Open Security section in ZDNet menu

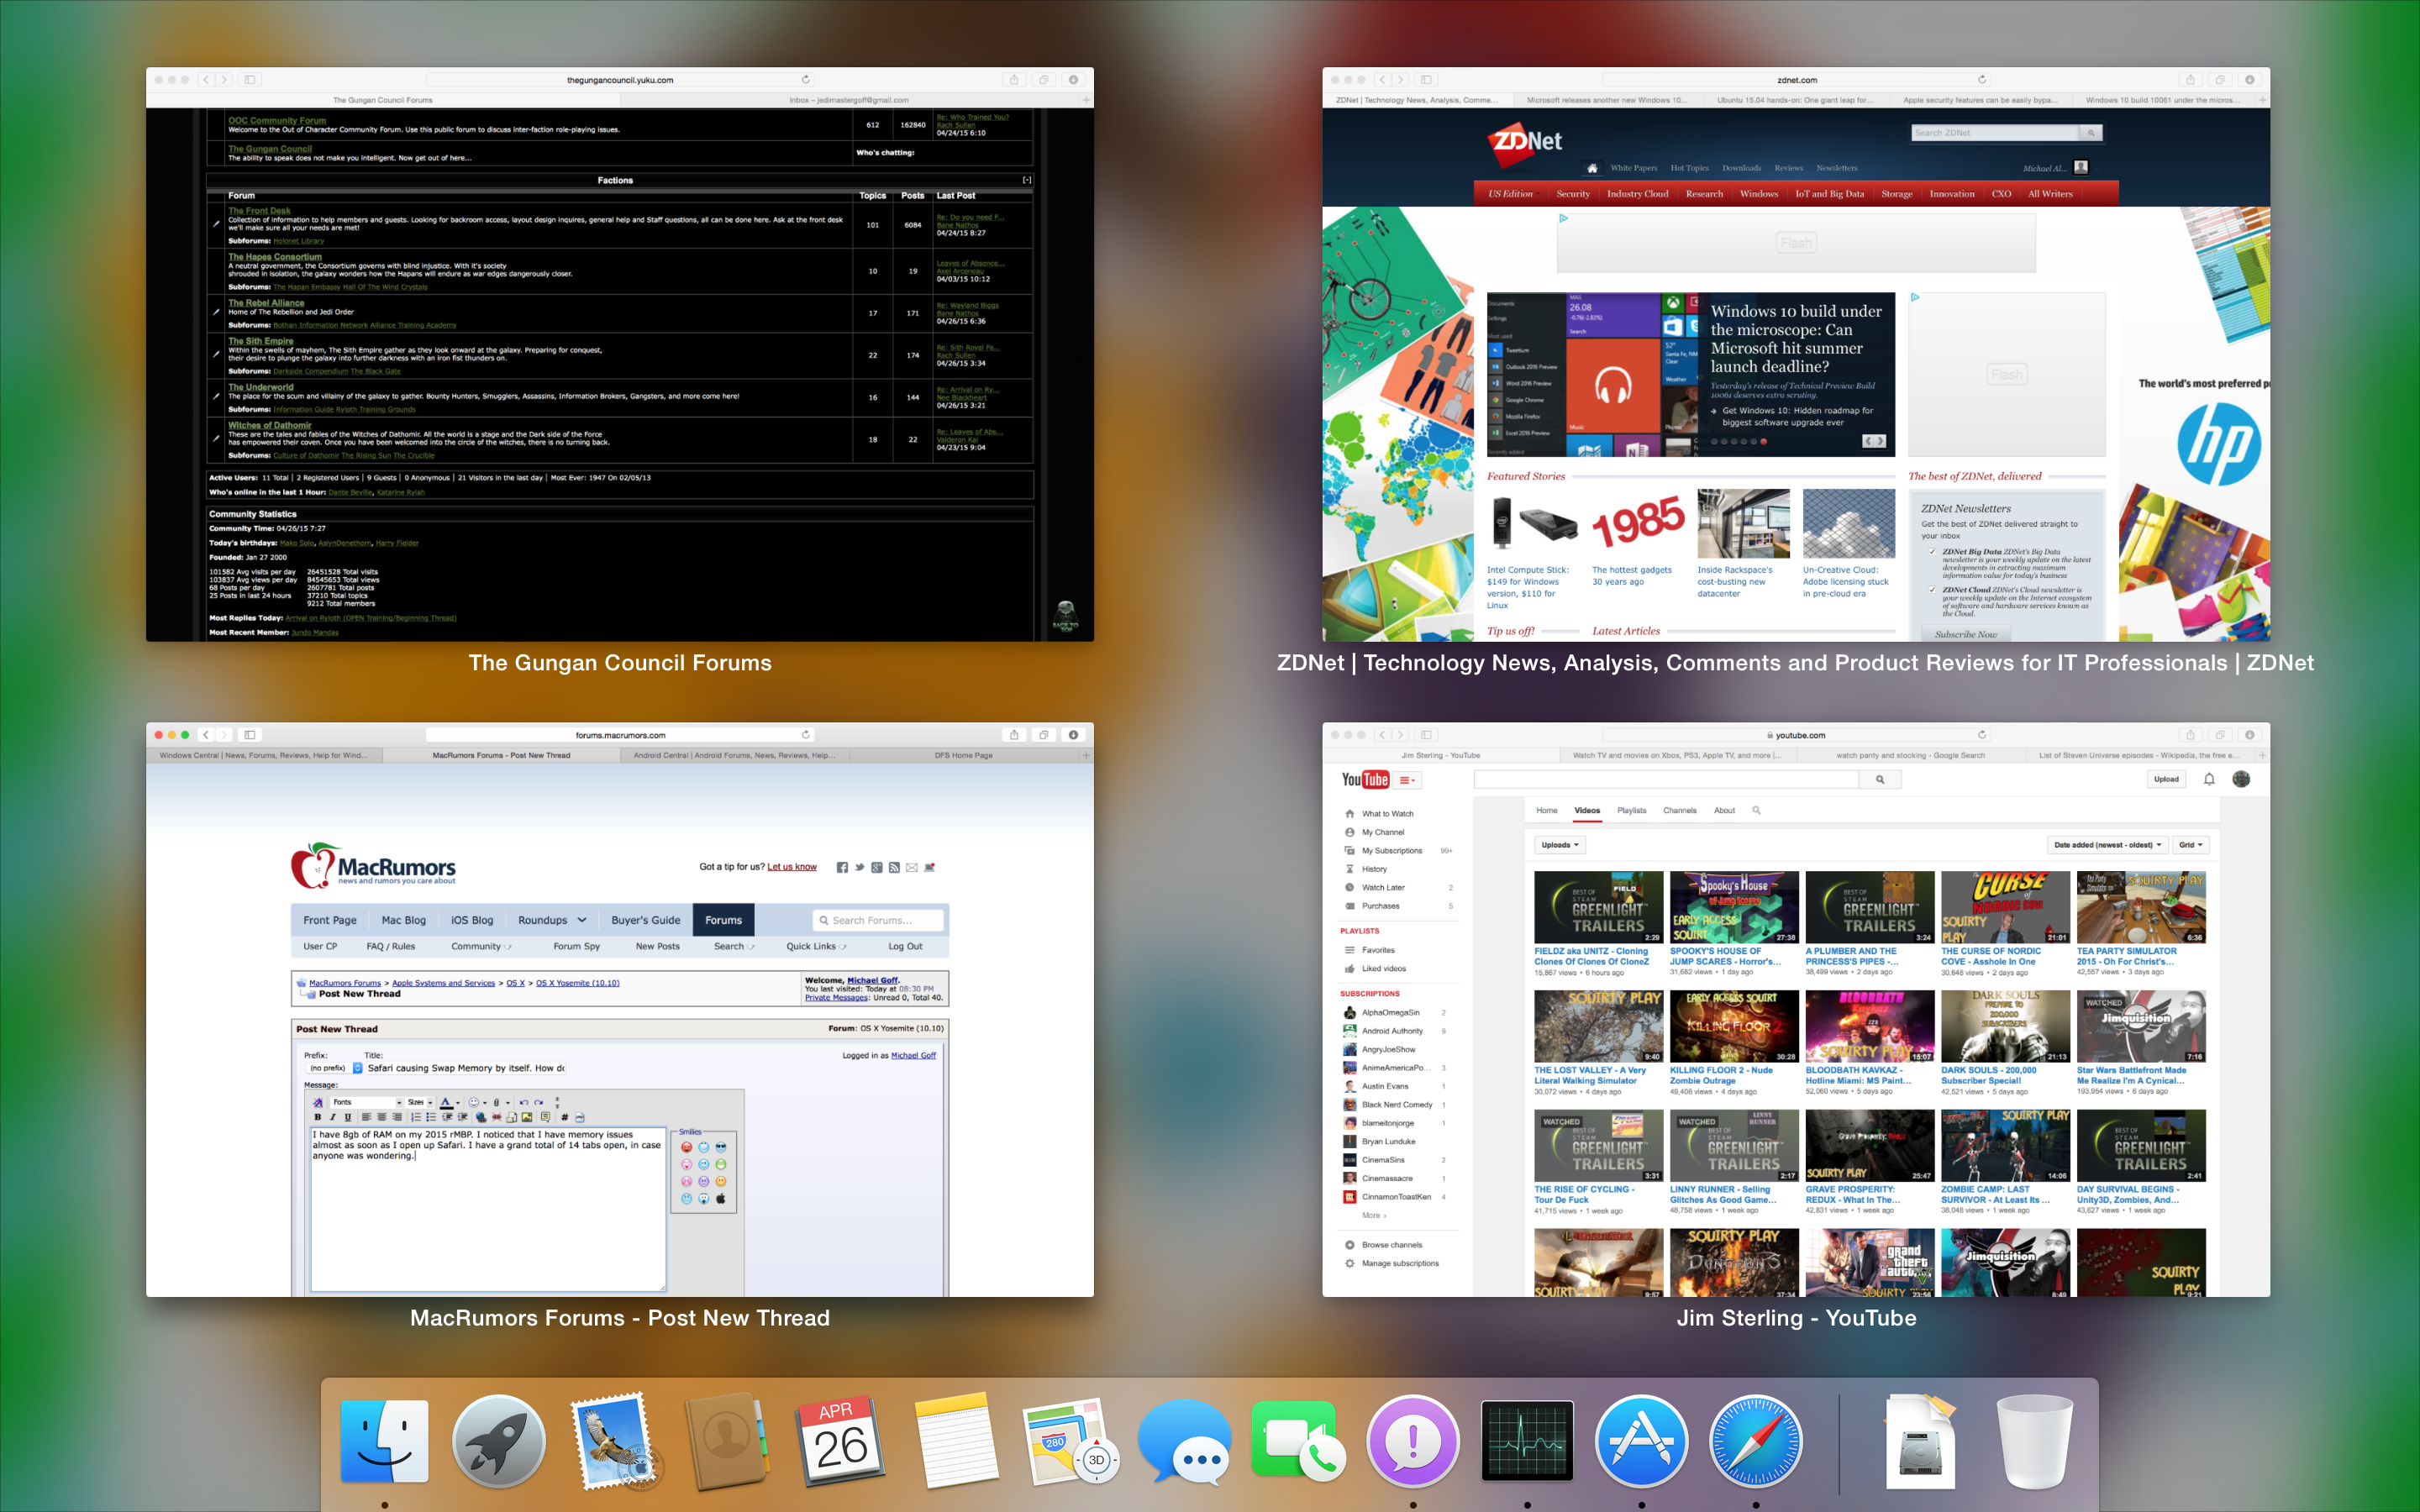[x=1572, y=194]
